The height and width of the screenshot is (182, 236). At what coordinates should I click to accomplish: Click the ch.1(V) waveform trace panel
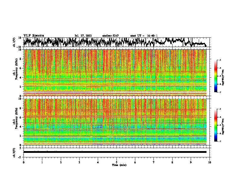[x=117, y=42]
